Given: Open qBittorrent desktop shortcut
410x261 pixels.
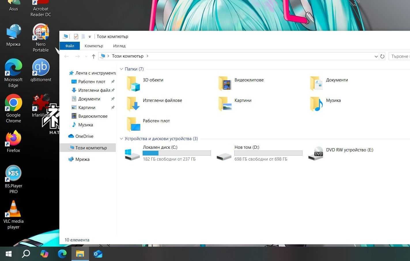Looking at the screenshot, I should [41, 71].
